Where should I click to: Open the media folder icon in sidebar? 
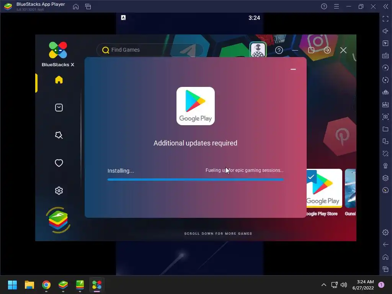[x=385, y=129]
